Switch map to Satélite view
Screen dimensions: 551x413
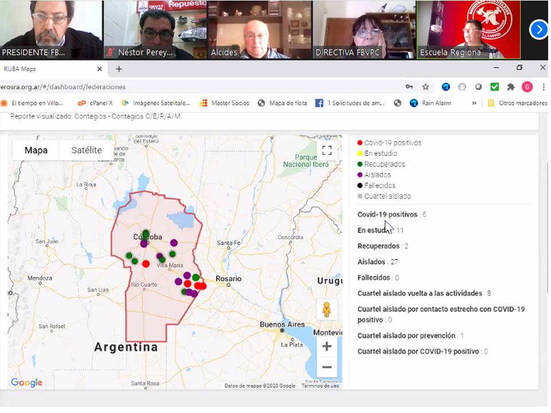(87, 150)
